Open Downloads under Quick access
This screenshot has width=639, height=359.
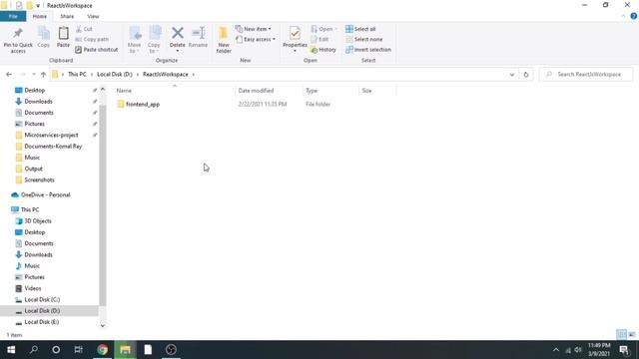38,102
